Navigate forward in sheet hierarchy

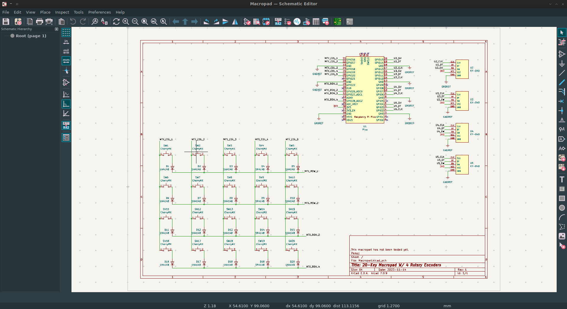(x=195, y=22)
